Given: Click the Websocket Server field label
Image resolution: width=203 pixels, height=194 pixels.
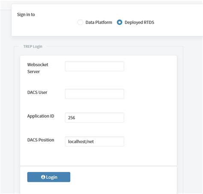Looking at the screenshot, I should (x=38, y=68).
